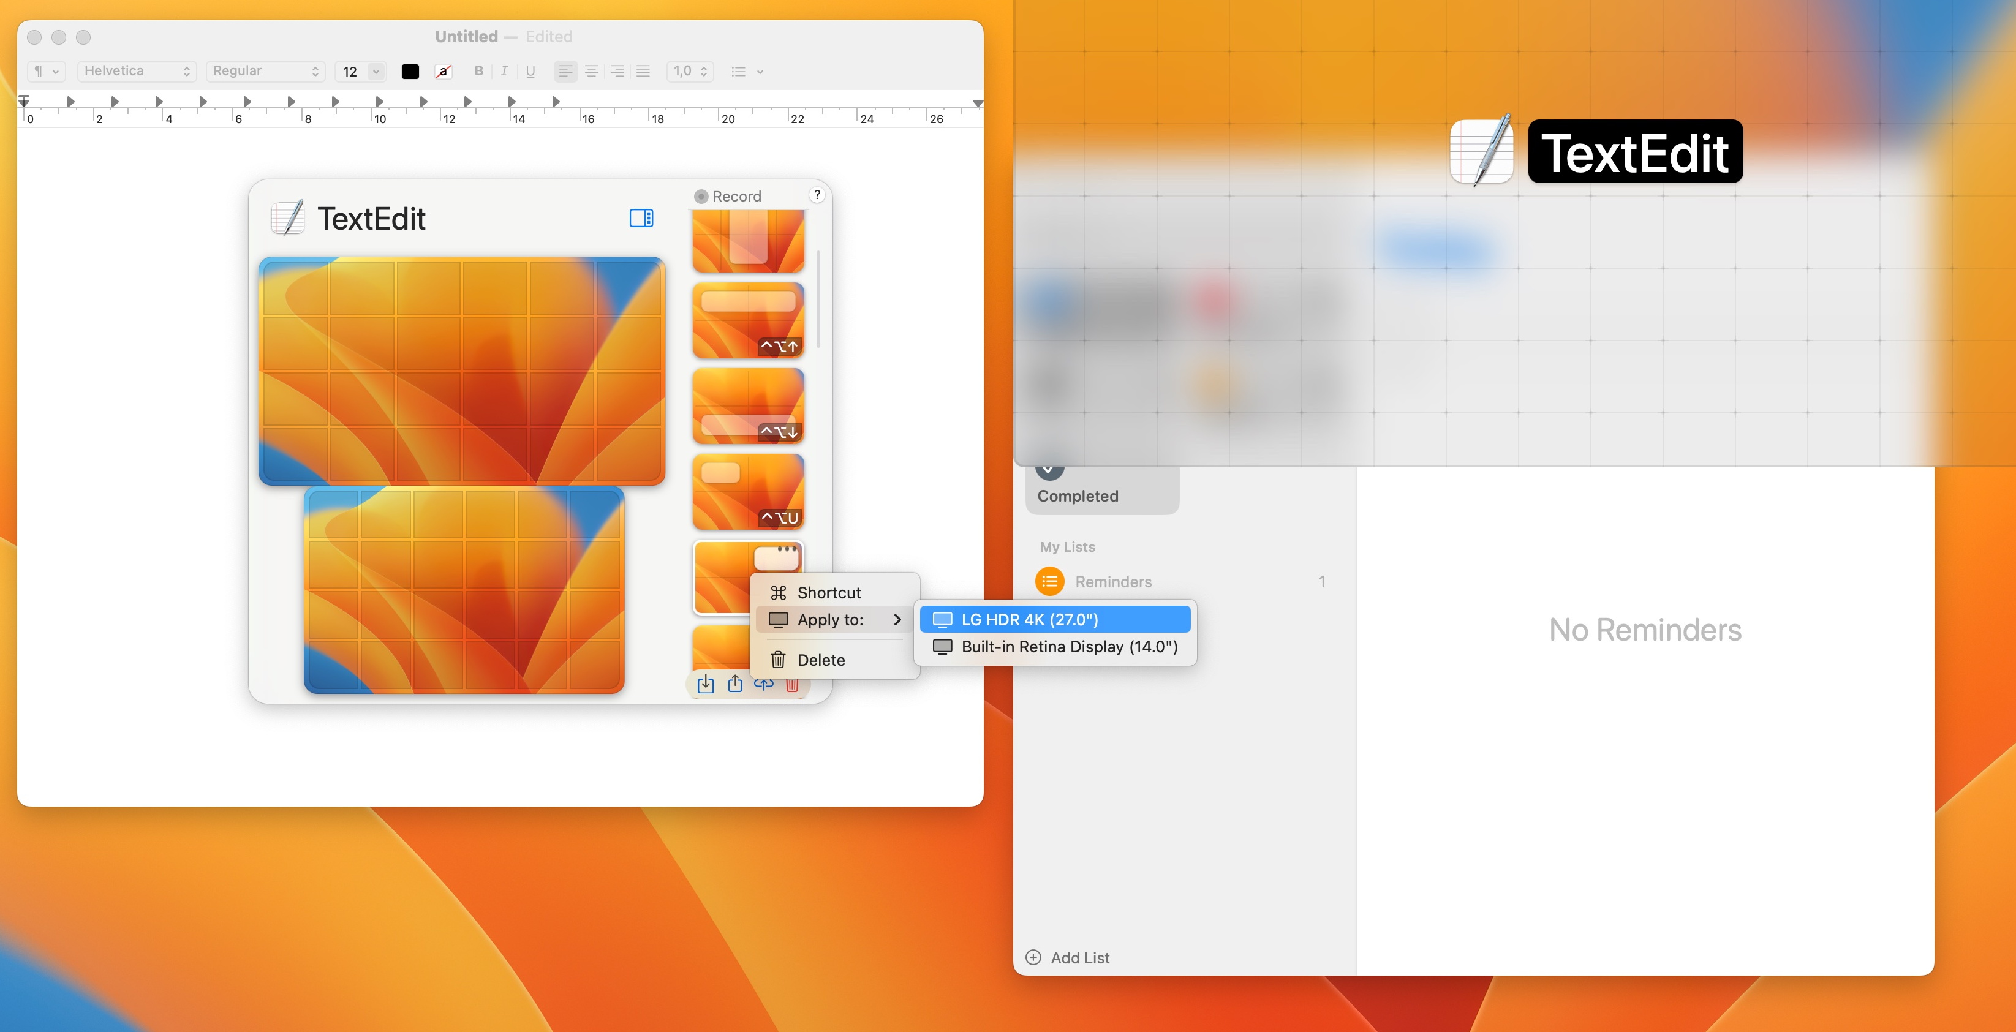Click the layouts list scrollbar

[818, 299]
